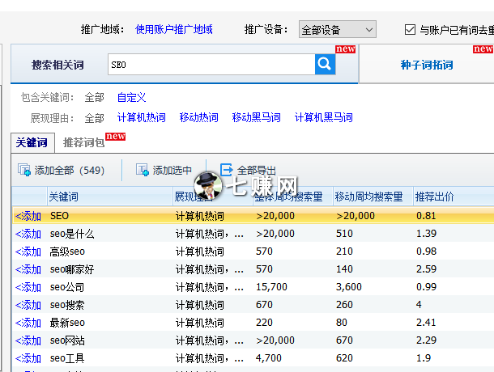Click <添加 for seo搜索 row
This screenshot has width=494, height=372.
(28, 305)
